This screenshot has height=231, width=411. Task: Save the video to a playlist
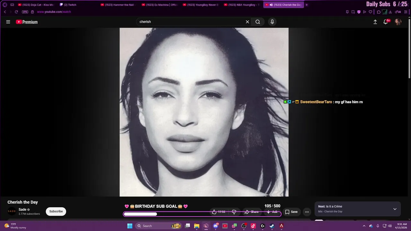pos(291,212)
